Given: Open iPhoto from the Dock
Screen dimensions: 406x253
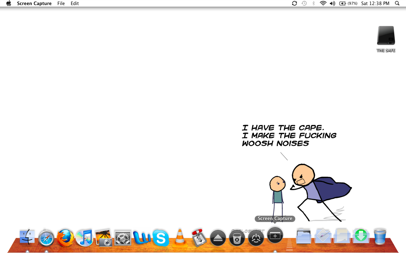Looking at the screenshot, I should pos(103,238).
